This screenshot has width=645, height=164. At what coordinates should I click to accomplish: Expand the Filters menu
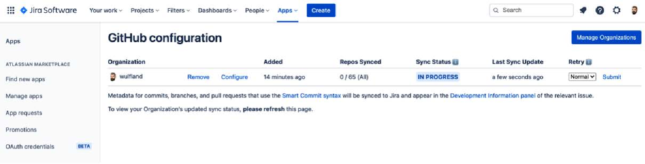coord(178,10)
